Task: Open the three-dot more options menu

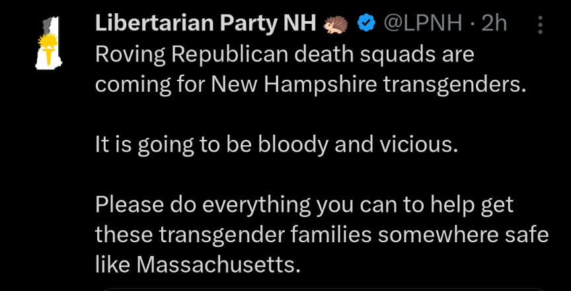Action: [540, 24]
